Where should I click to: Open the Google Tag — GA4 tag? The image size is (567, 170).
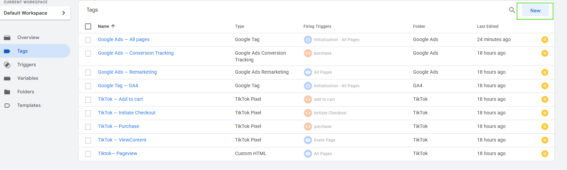click(118, 86)
